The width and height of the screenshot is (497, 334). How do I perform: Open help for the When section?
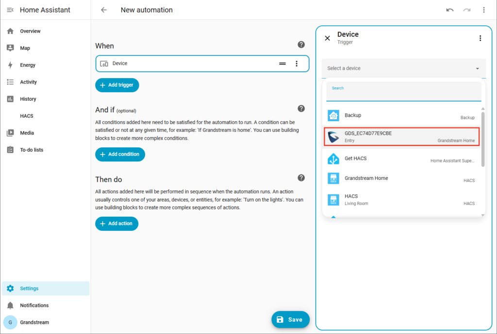point(301,45)
